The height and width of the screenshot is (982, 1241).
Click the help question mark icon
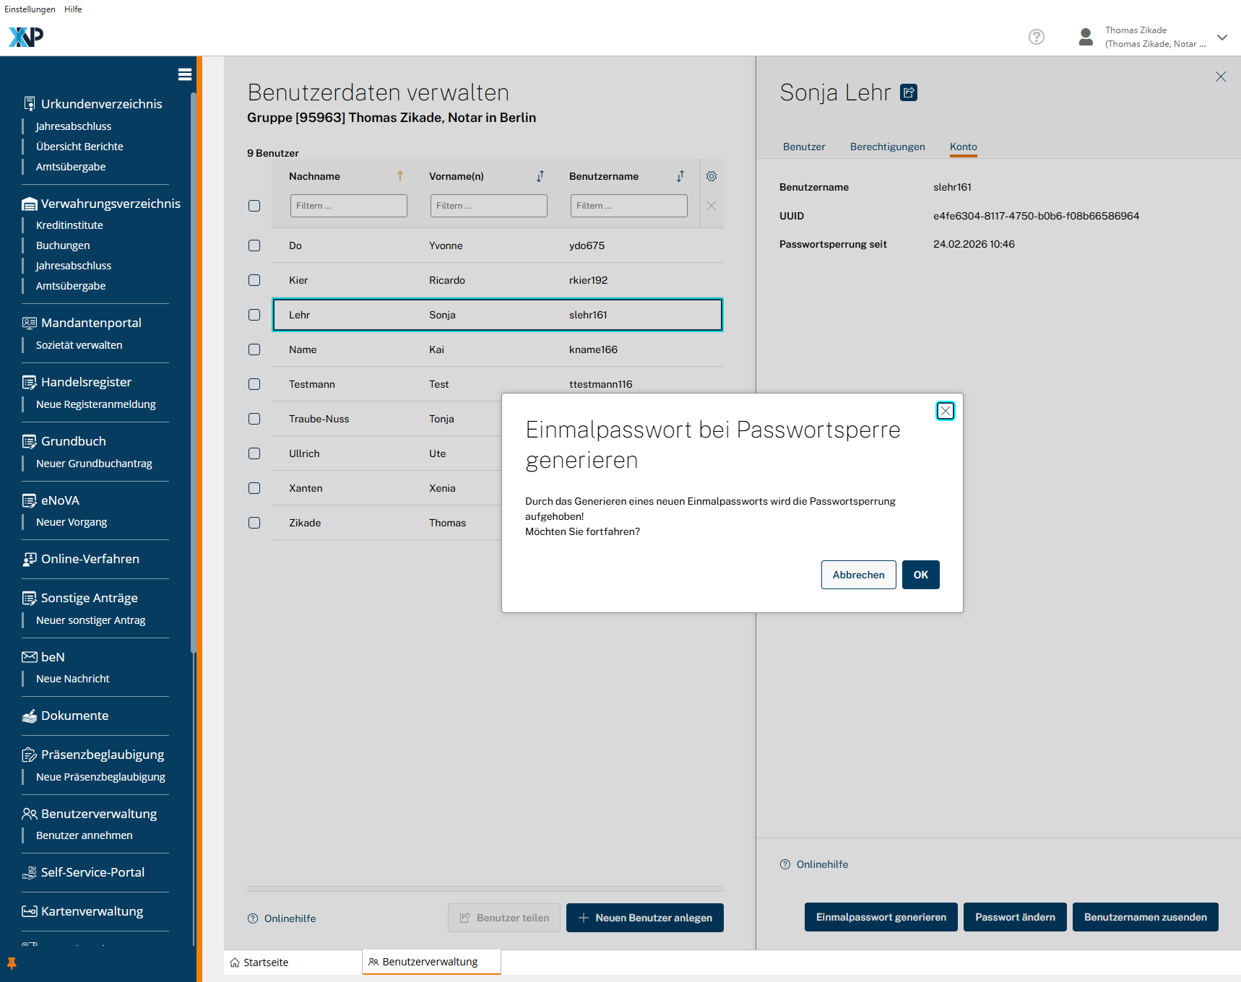coord(1037,37)
